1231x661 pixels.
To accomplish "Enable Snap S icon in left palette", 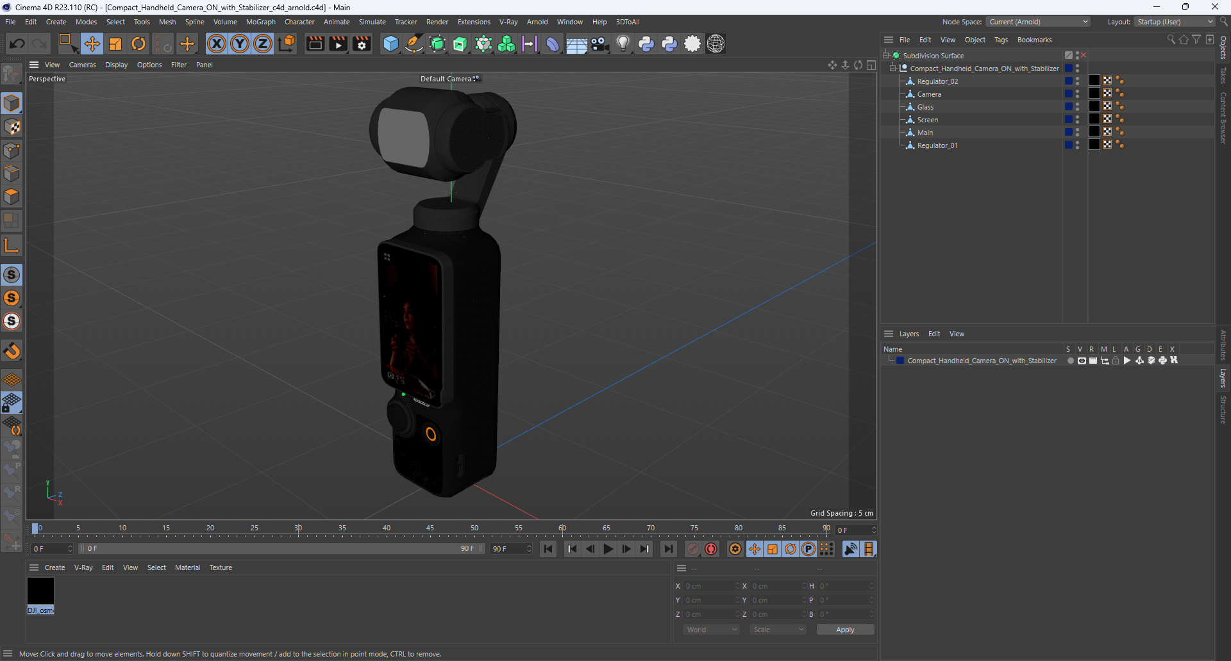I will tap(12, 275).
